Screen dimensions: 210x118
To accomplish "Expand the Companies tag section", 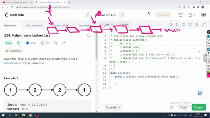I will click(x=13, y=51).
